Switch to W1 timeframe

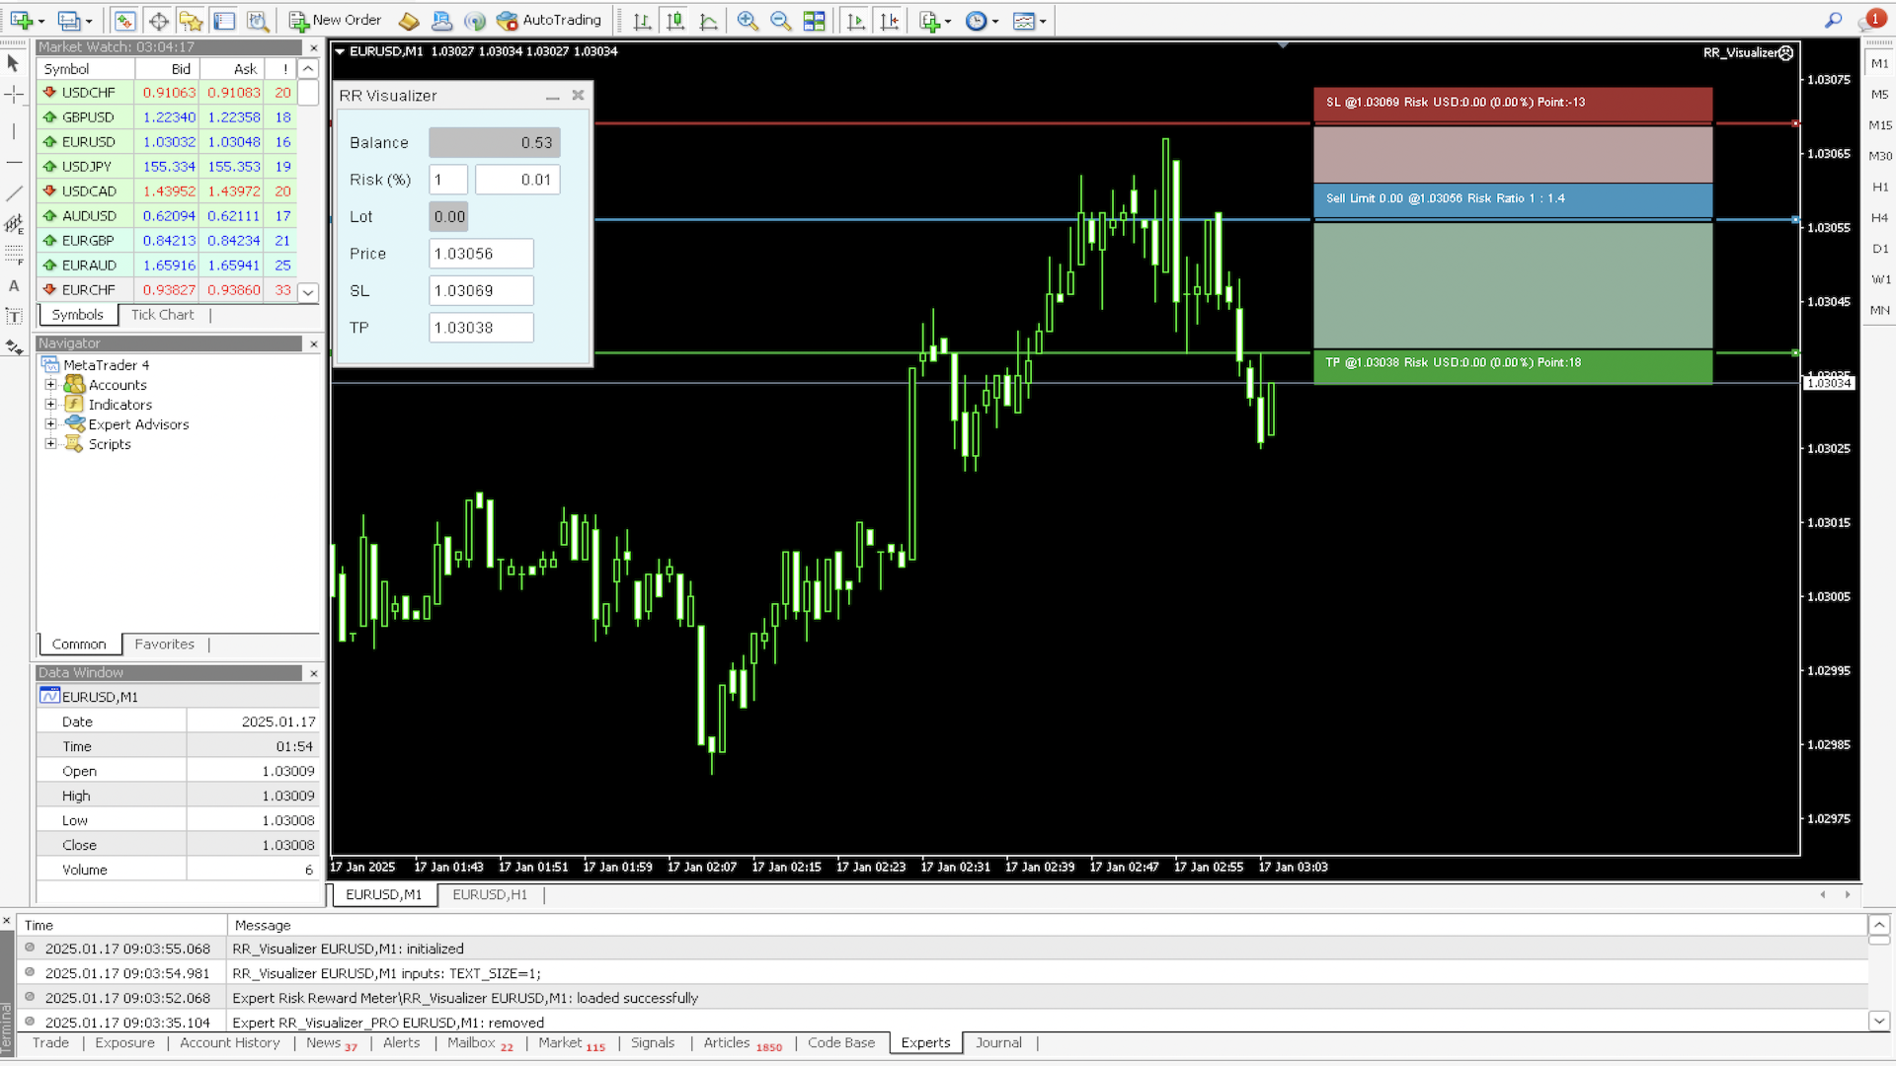(x=1879, y=279)
